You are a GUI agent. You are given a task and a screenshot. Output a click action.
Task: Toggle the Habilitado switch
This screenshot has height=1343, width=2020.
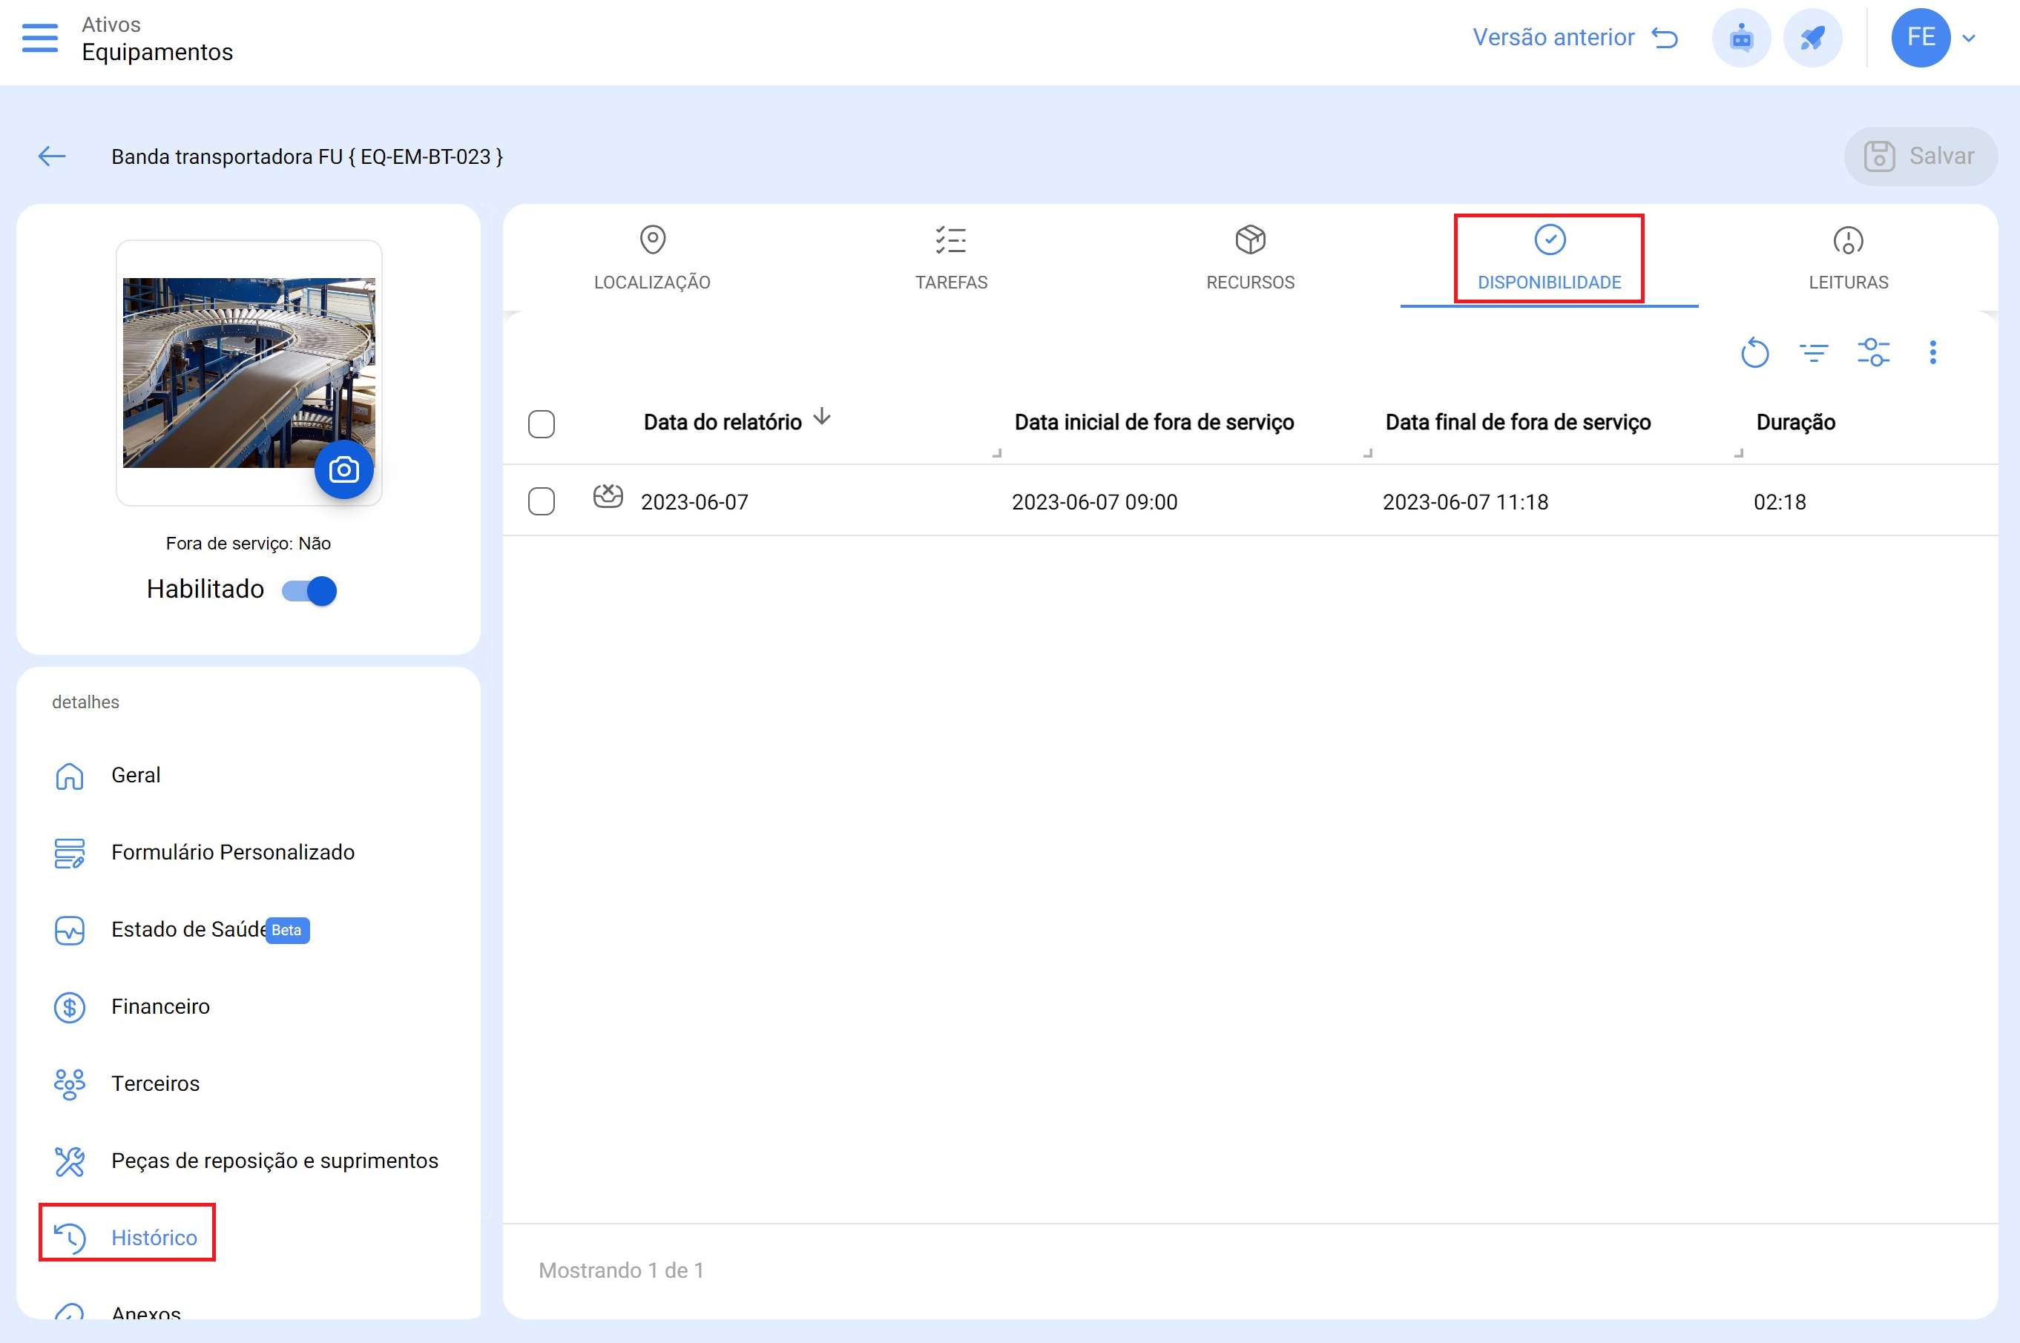309,591
